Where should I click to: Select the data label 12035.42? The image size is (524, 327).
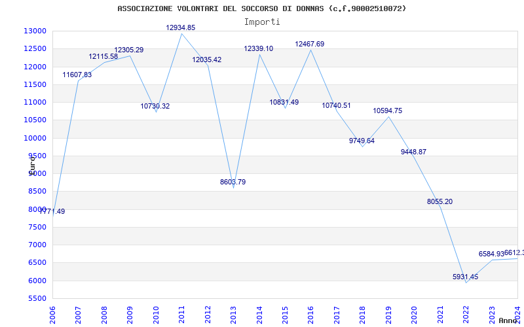(x=207, y=60)
